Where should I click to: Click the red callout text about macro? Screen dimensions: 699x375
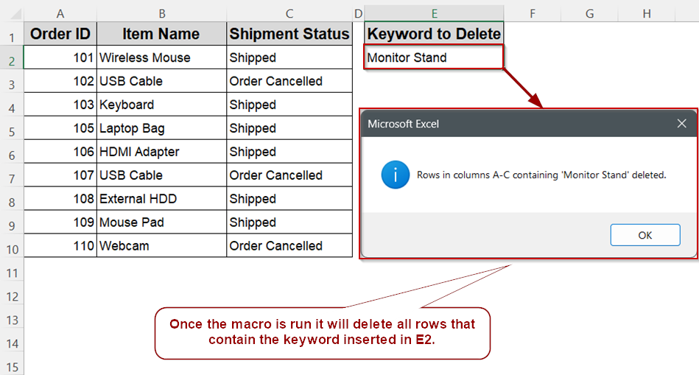(x=322, y=332)
